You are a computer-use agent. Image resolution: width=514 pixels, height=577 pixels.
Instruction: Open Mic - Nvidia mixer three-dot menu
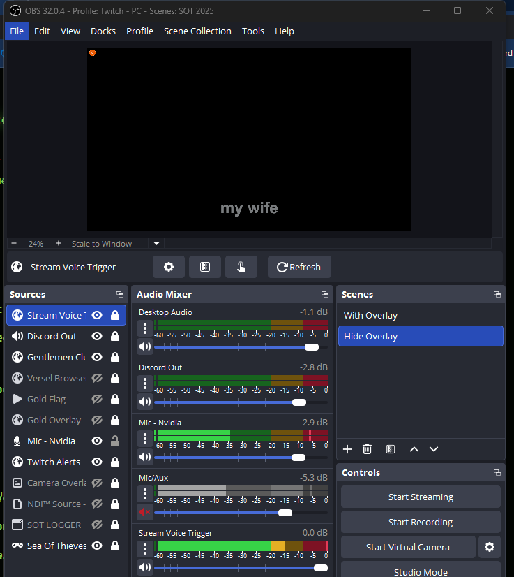click(x=145, y=439)
